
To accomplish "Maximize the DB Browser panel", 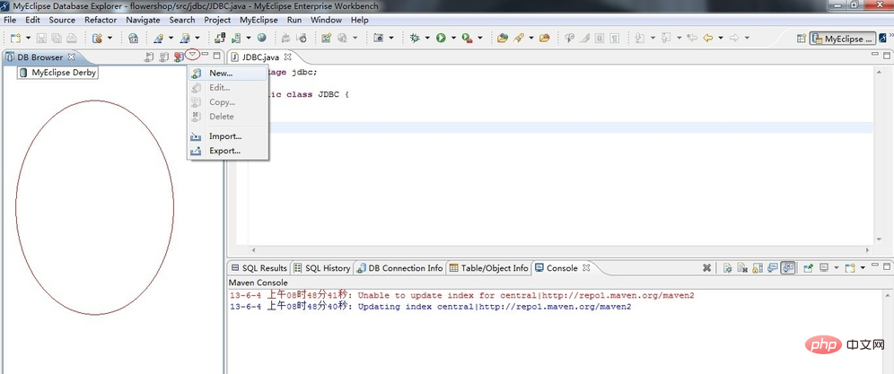I will [x=216, y=56].
